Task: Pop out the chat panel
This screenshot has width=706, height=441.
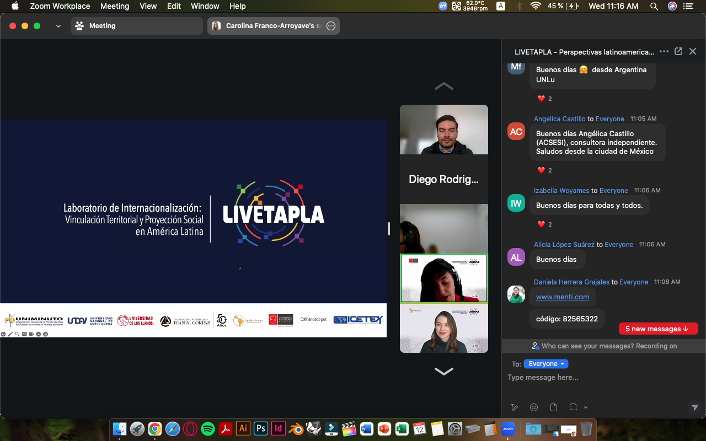Action: pos(678,51)
